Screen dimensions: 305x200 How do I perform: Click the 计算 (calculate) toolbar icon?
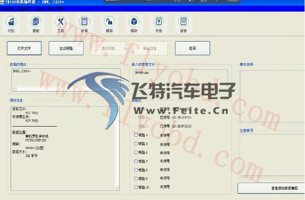click(84, 24)
